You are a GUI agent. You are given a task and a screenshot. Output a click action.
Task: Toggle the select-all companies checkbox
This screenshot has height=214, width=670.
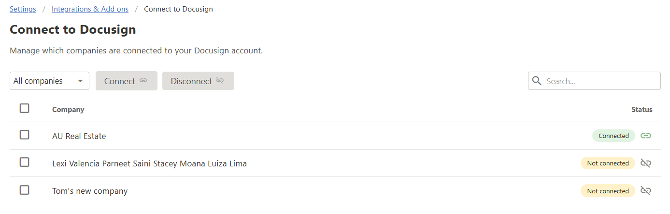tap(25, 109)
